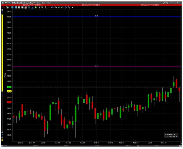Click the redo arrow in chart toolbar

click(x=56, y=7)
